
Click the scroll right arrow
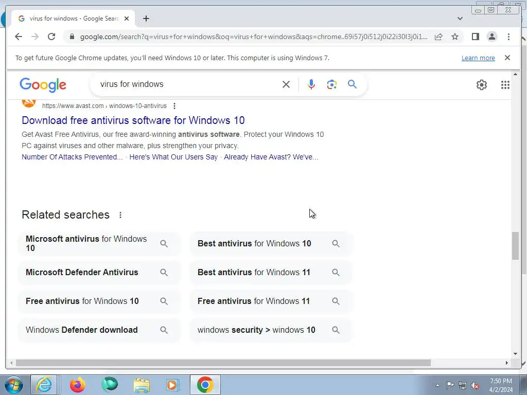[507, 363]
